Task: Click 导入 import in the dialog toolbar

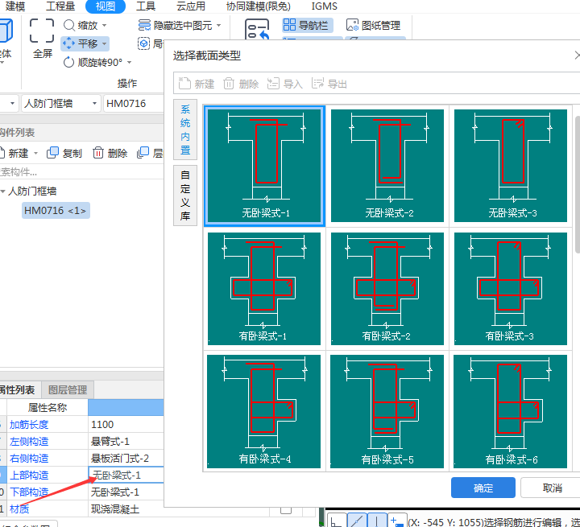Action: click(x=285, y=84)
